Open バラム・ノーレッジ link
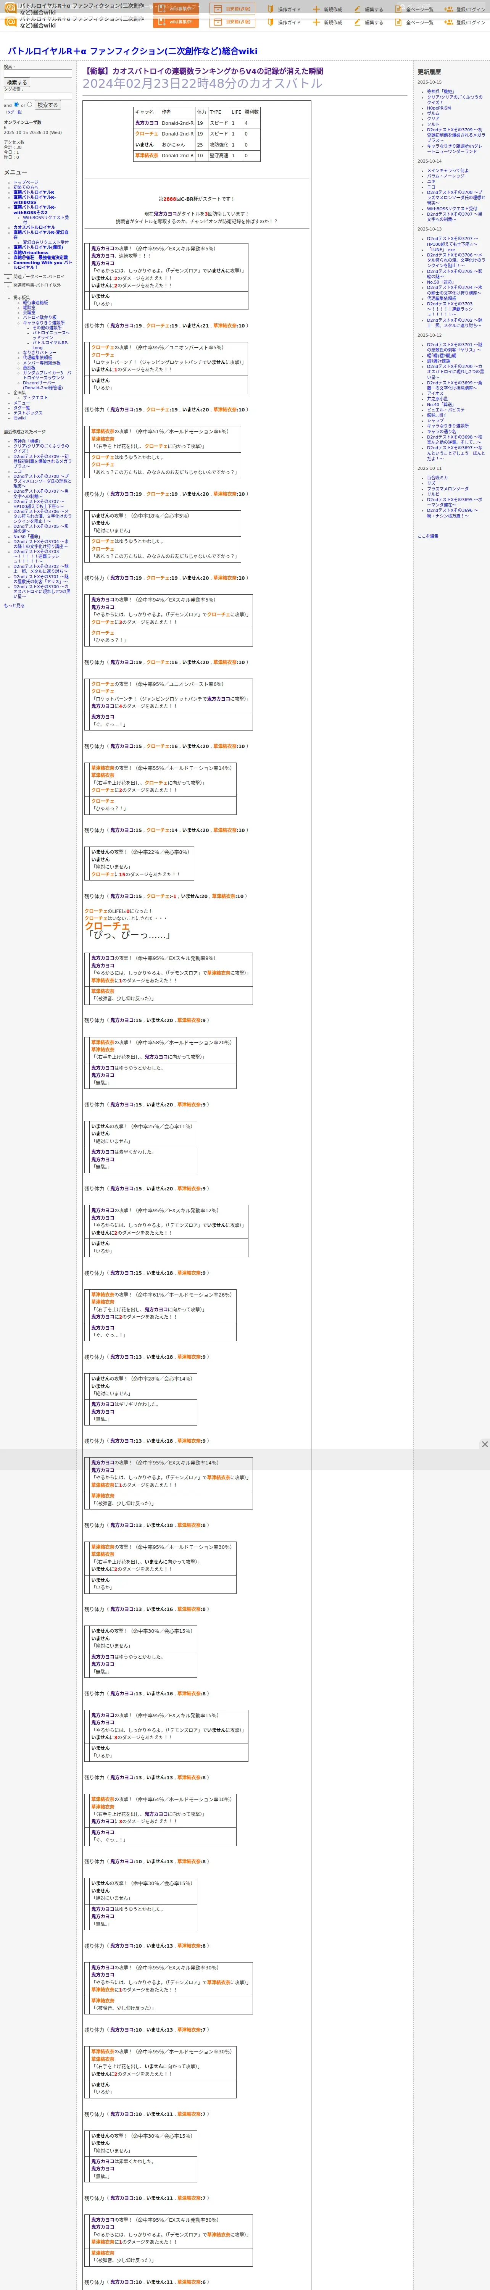The image size is (490, 2290). [445, 176]
